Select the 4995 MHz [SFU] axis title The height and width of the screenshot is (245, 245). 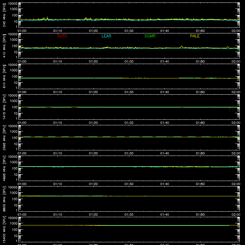[x=4, y=168]
